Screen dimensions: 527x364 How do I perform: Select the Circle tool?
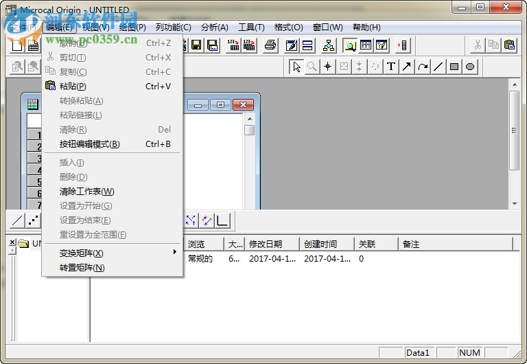[x=470, y=67]
